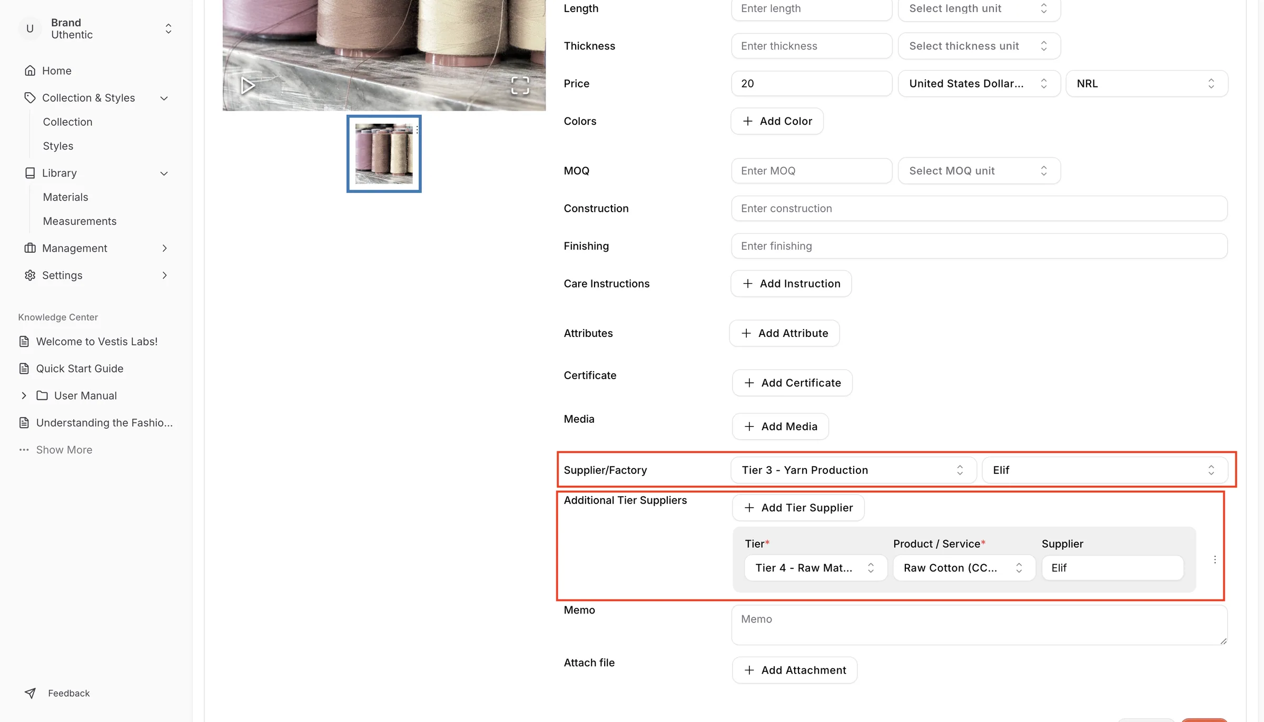1264x722 pixels.
Task: Click the Memo text area
Action: pos(979,625)
